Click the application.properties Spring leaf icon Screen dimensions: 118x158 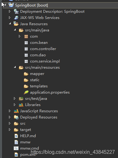click(26, 92)
